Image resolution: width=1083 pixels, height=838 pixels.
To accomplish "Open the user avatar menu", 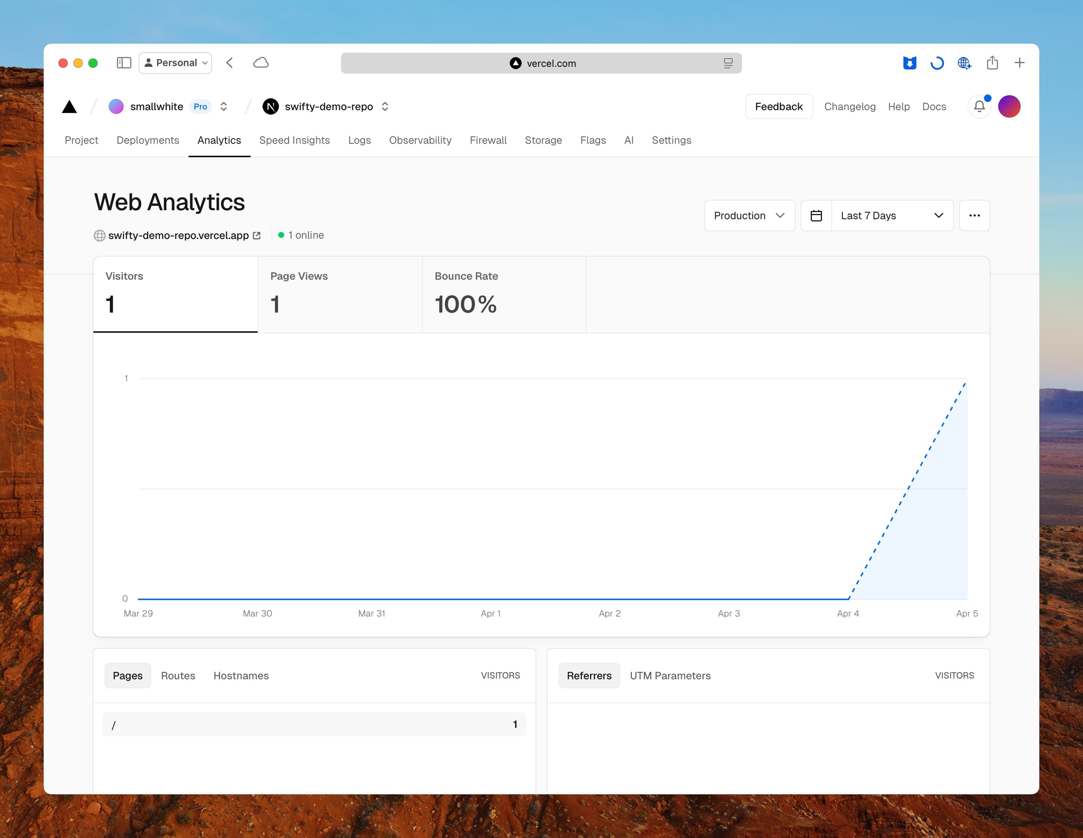I will click(1009, 106).
